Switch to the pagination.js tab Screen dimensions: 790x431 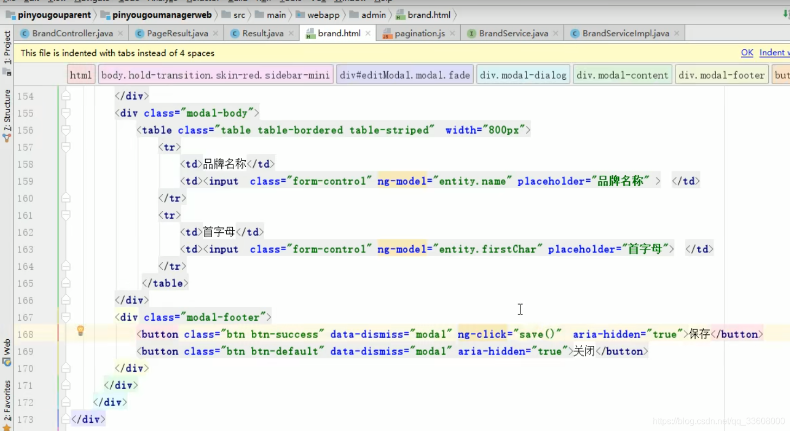point(419,34)
